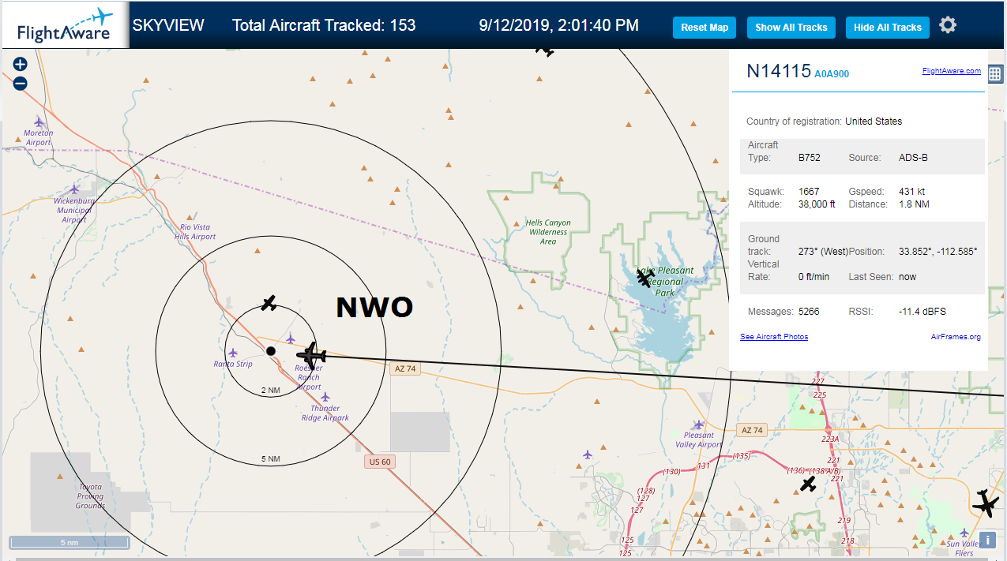Screen dimensions: 1007x561
Task: Zoom out of the map
Action: (x=20, y=84)
